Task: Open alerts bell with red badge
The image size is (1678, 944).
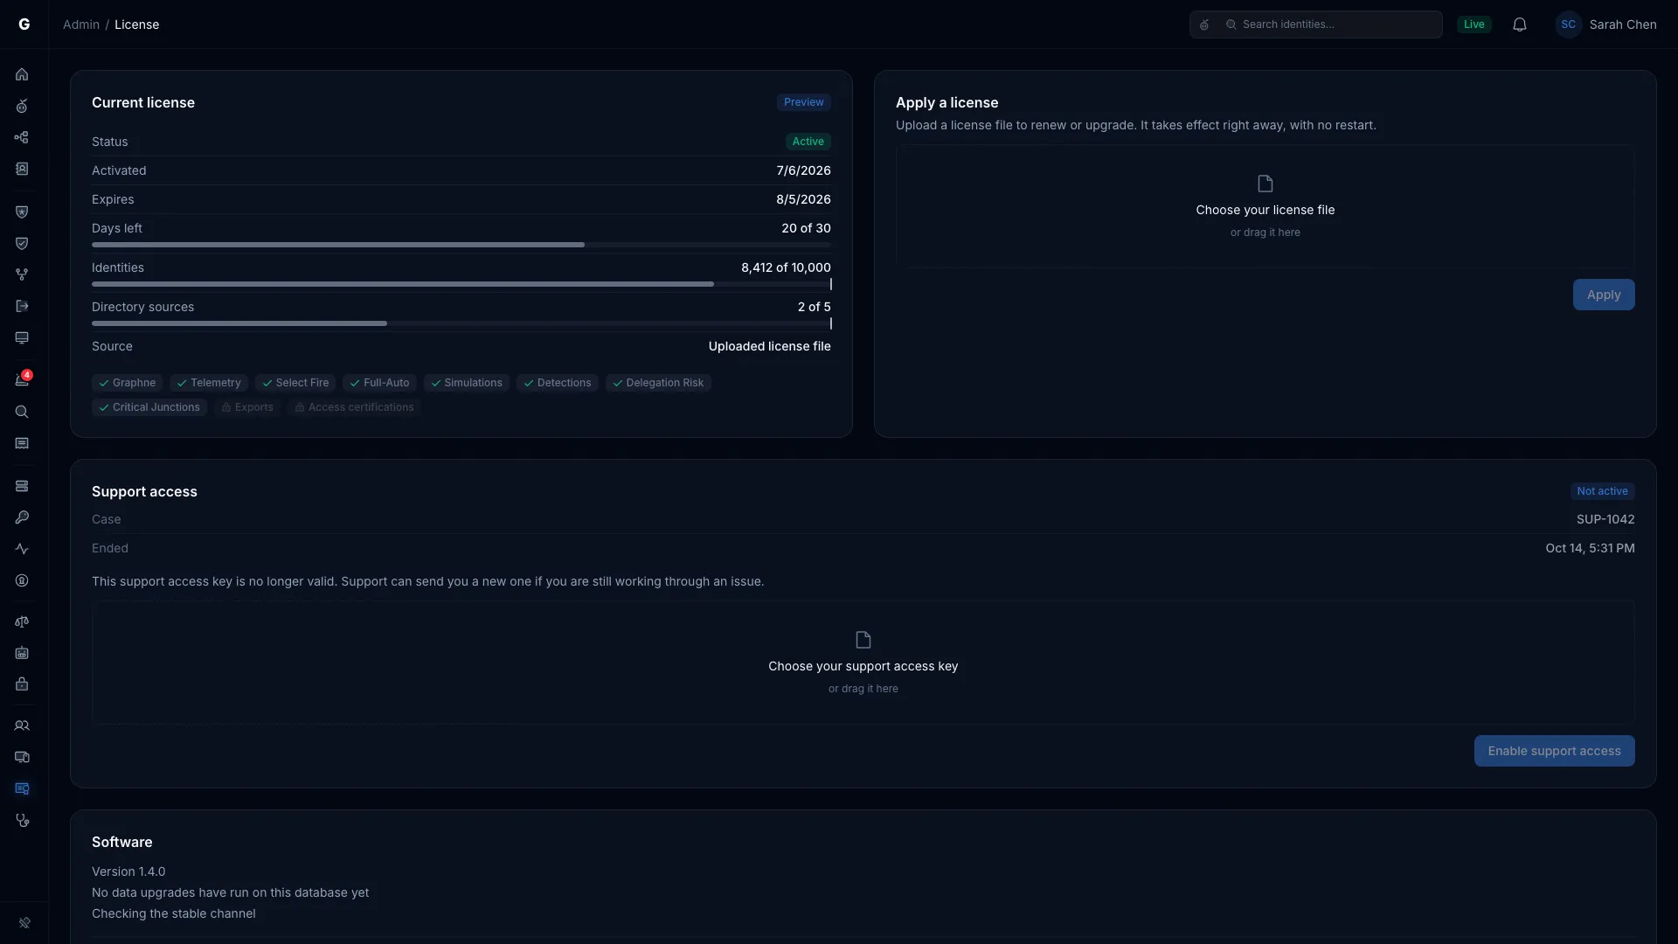Action: [22, 380]
